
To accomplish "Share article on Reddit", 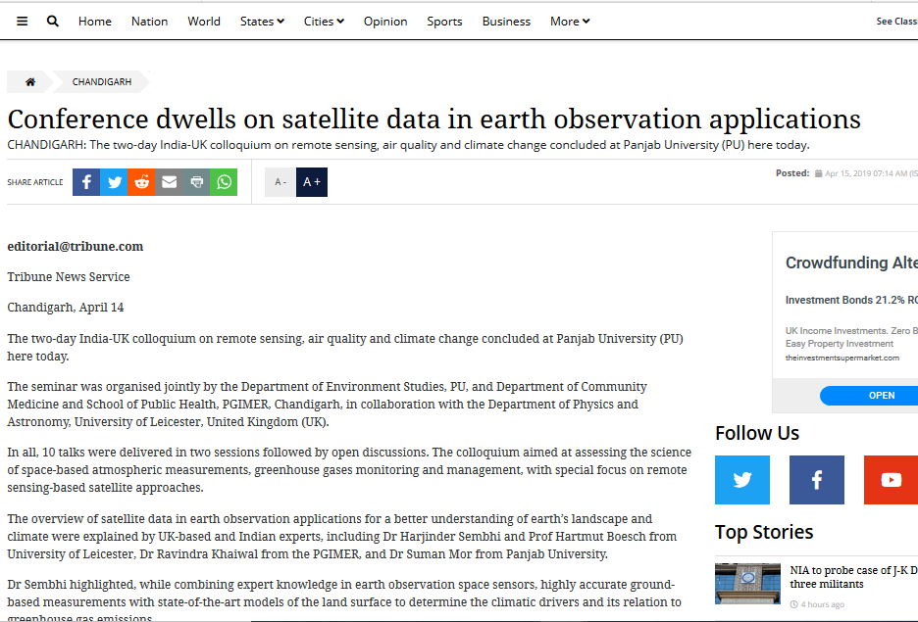I will click(141, 182).
